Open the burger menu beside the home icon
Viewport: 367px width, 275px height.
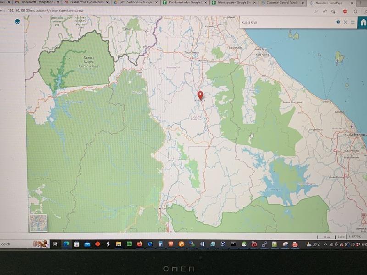pos(352,22)
